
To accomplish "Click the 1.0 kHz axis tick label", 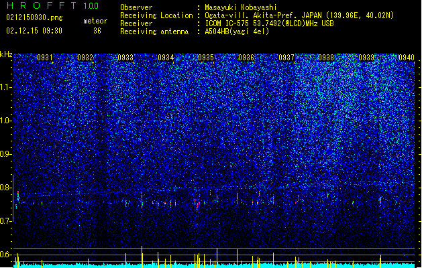I will [x=6, y=121].
